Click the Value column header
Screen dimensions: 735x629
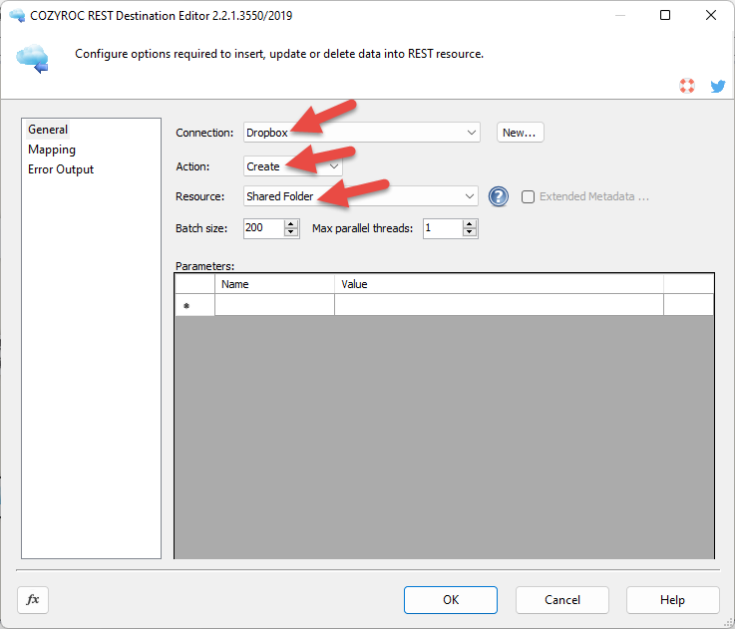point(500,284)
